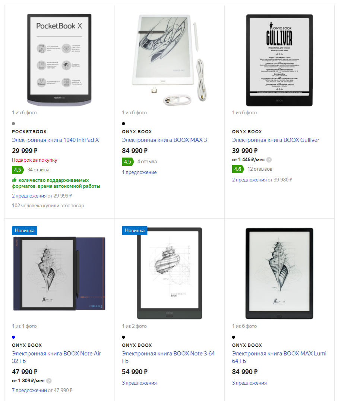Click the installment help icon for Note Air
The height and width of the screenshot is (401, 338).
coord(49,381)
